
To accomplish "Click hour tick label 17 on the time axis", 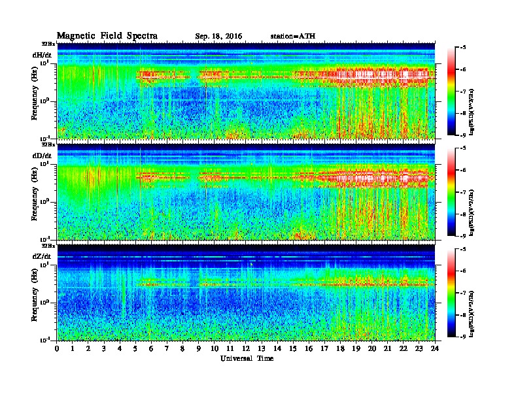I will click(324, 348).
